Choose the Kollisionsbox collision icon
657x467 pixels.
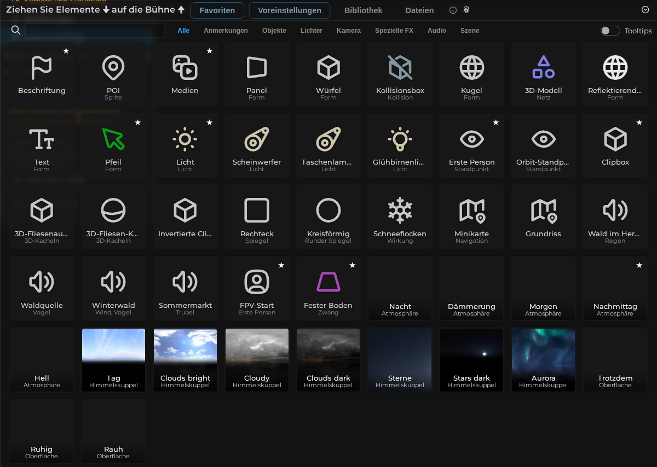[400, 68]
